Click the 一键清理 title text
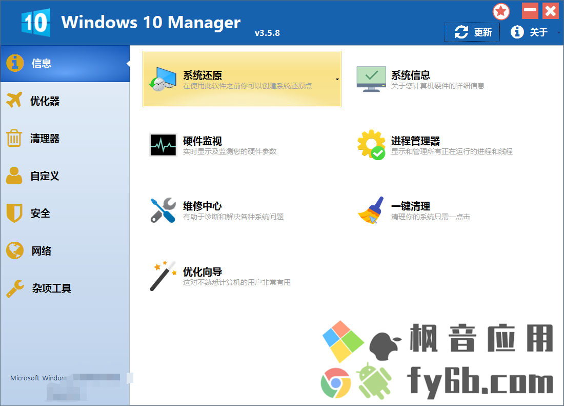 411,206
